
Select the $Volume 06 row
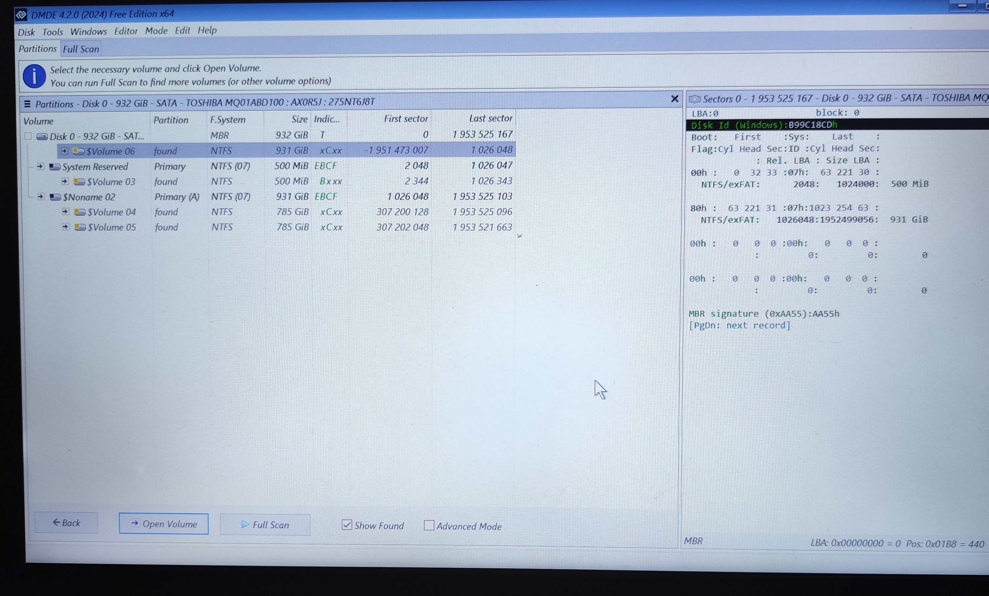286,151
